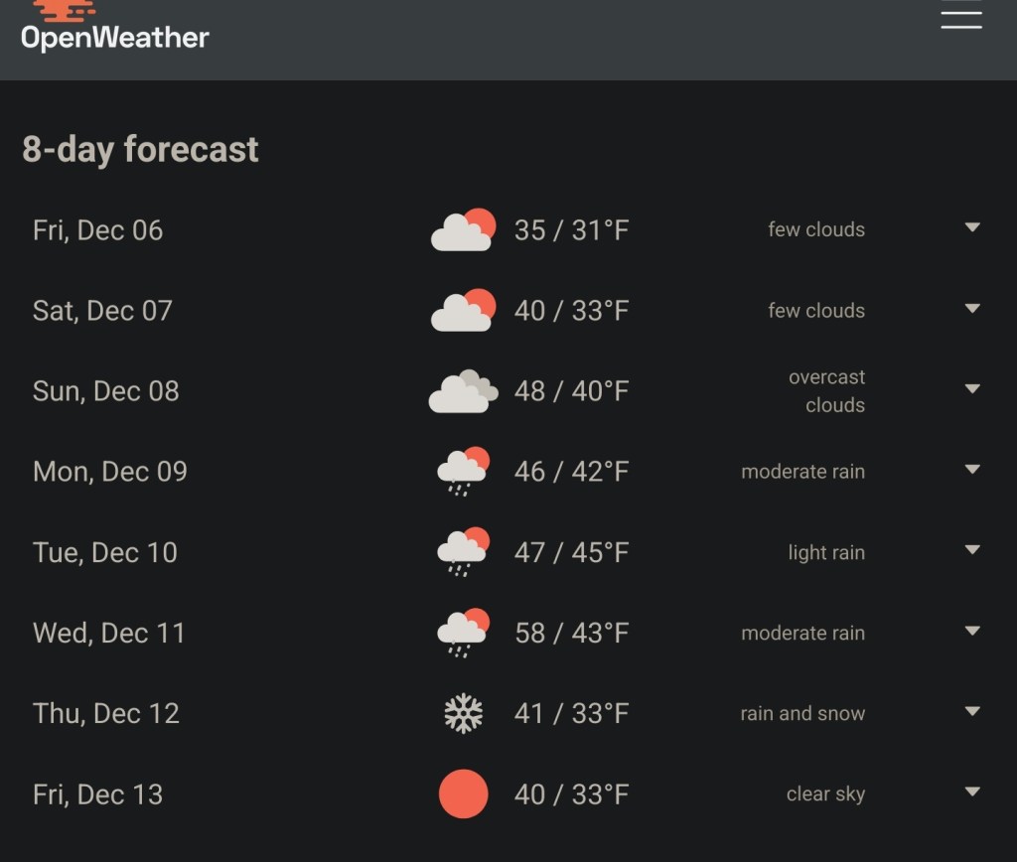Click the snowflake icon for Thu, Dec 12
1017x862 pixels.
coord(463,713)
